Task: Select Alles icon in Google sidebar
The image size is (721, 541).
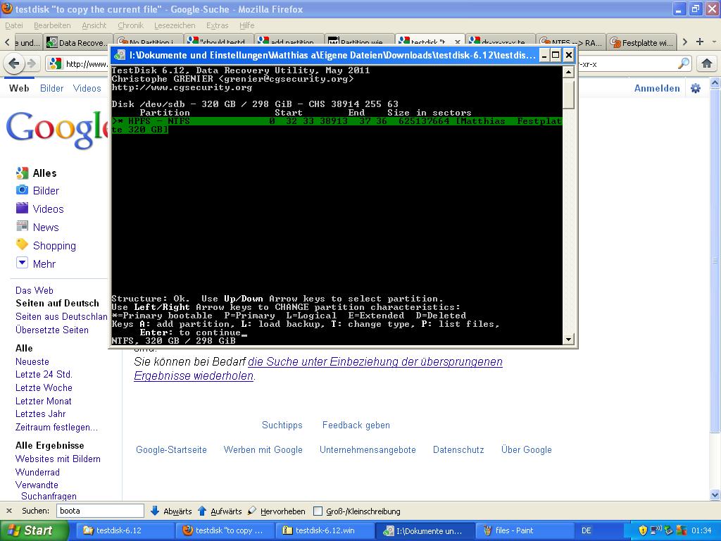Action: 22,173
